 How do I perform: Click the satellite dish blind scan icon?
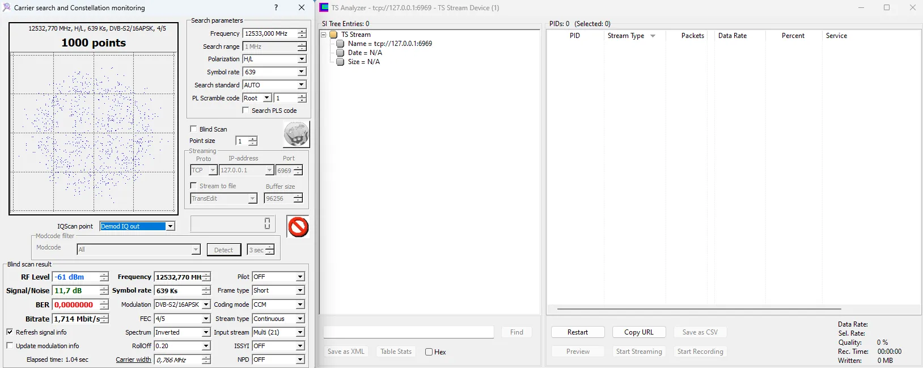click(296, 134)
